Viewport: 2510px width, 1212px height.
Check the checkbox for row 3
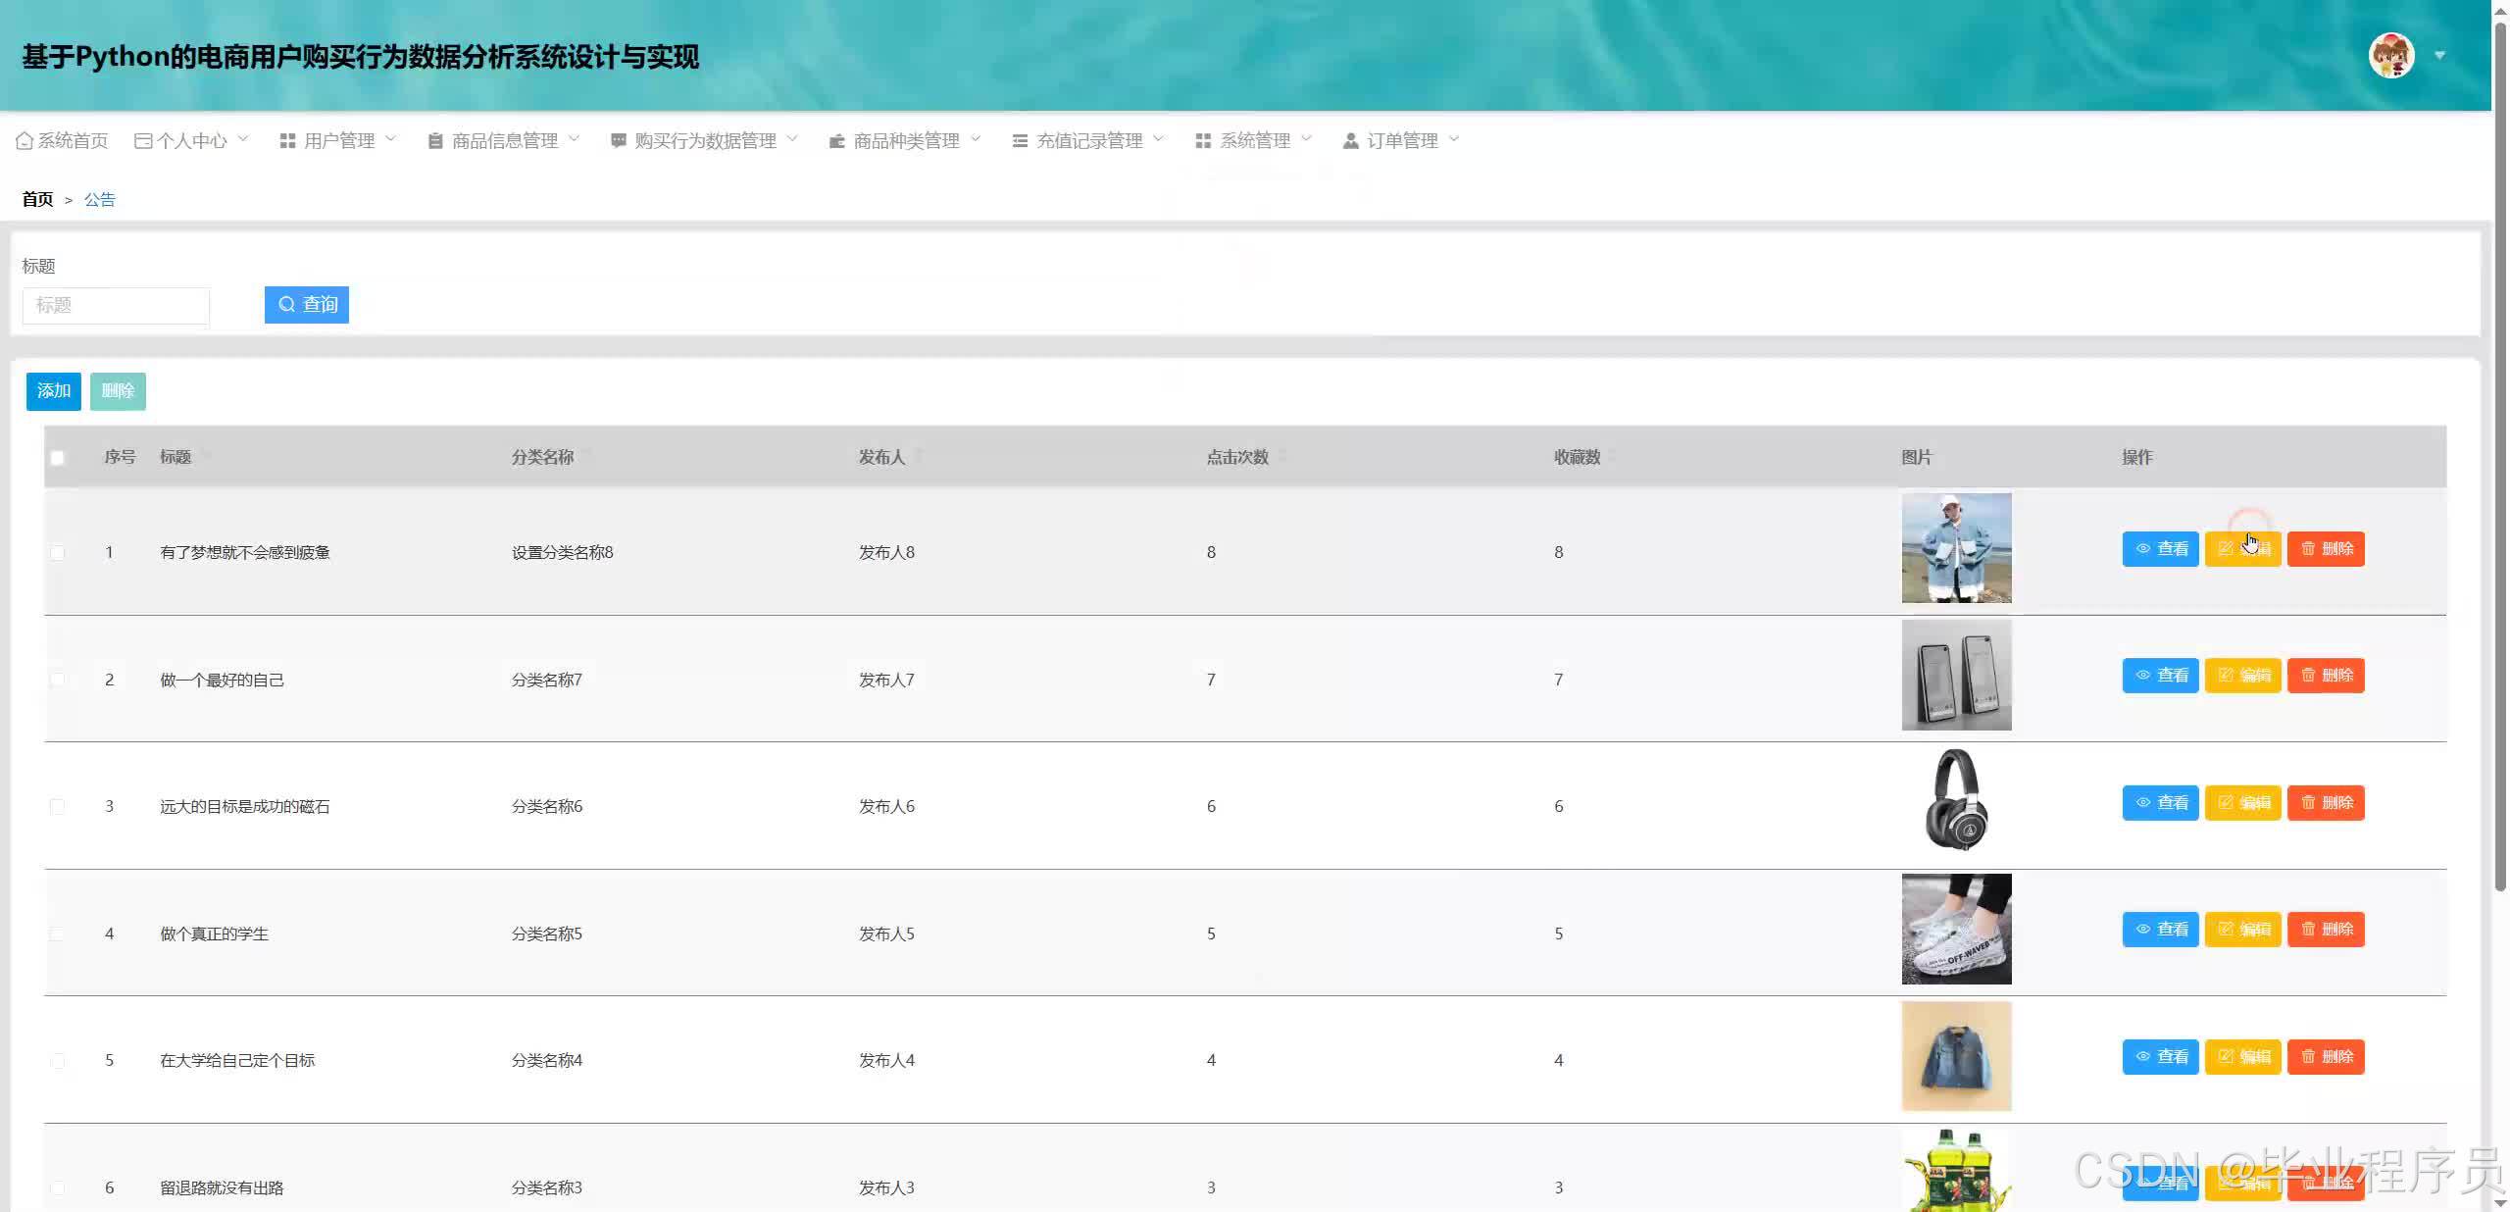(x=57, y=807)
